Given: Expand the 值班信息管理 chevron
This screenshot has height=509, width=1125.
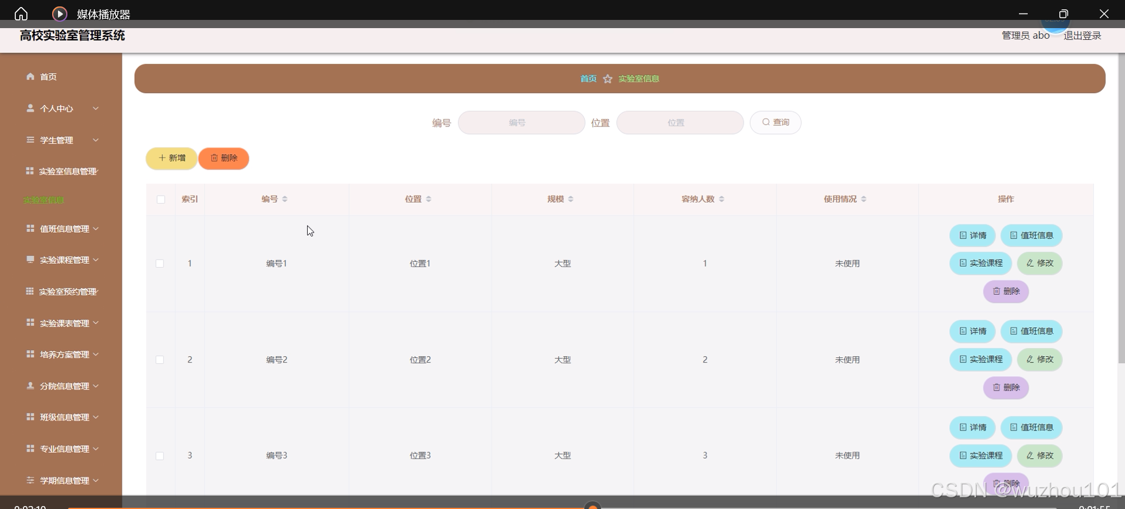Looking at the screenshot, I should point(96,228).
